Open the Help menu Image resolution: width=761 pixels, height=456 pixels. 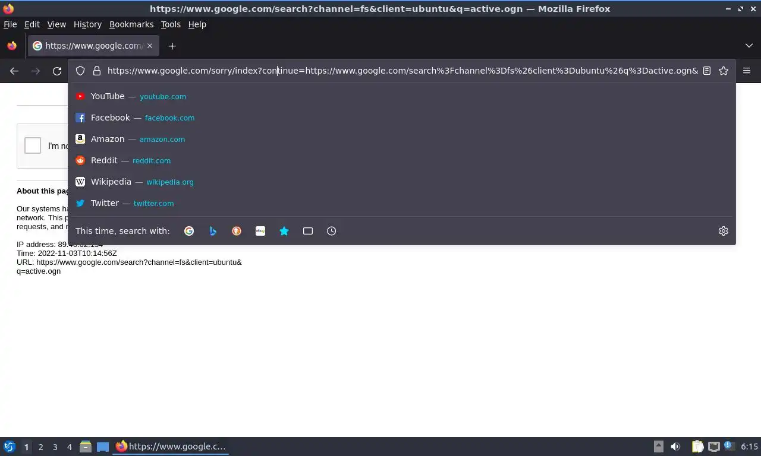pyautogui.click(x=197, y=24)
